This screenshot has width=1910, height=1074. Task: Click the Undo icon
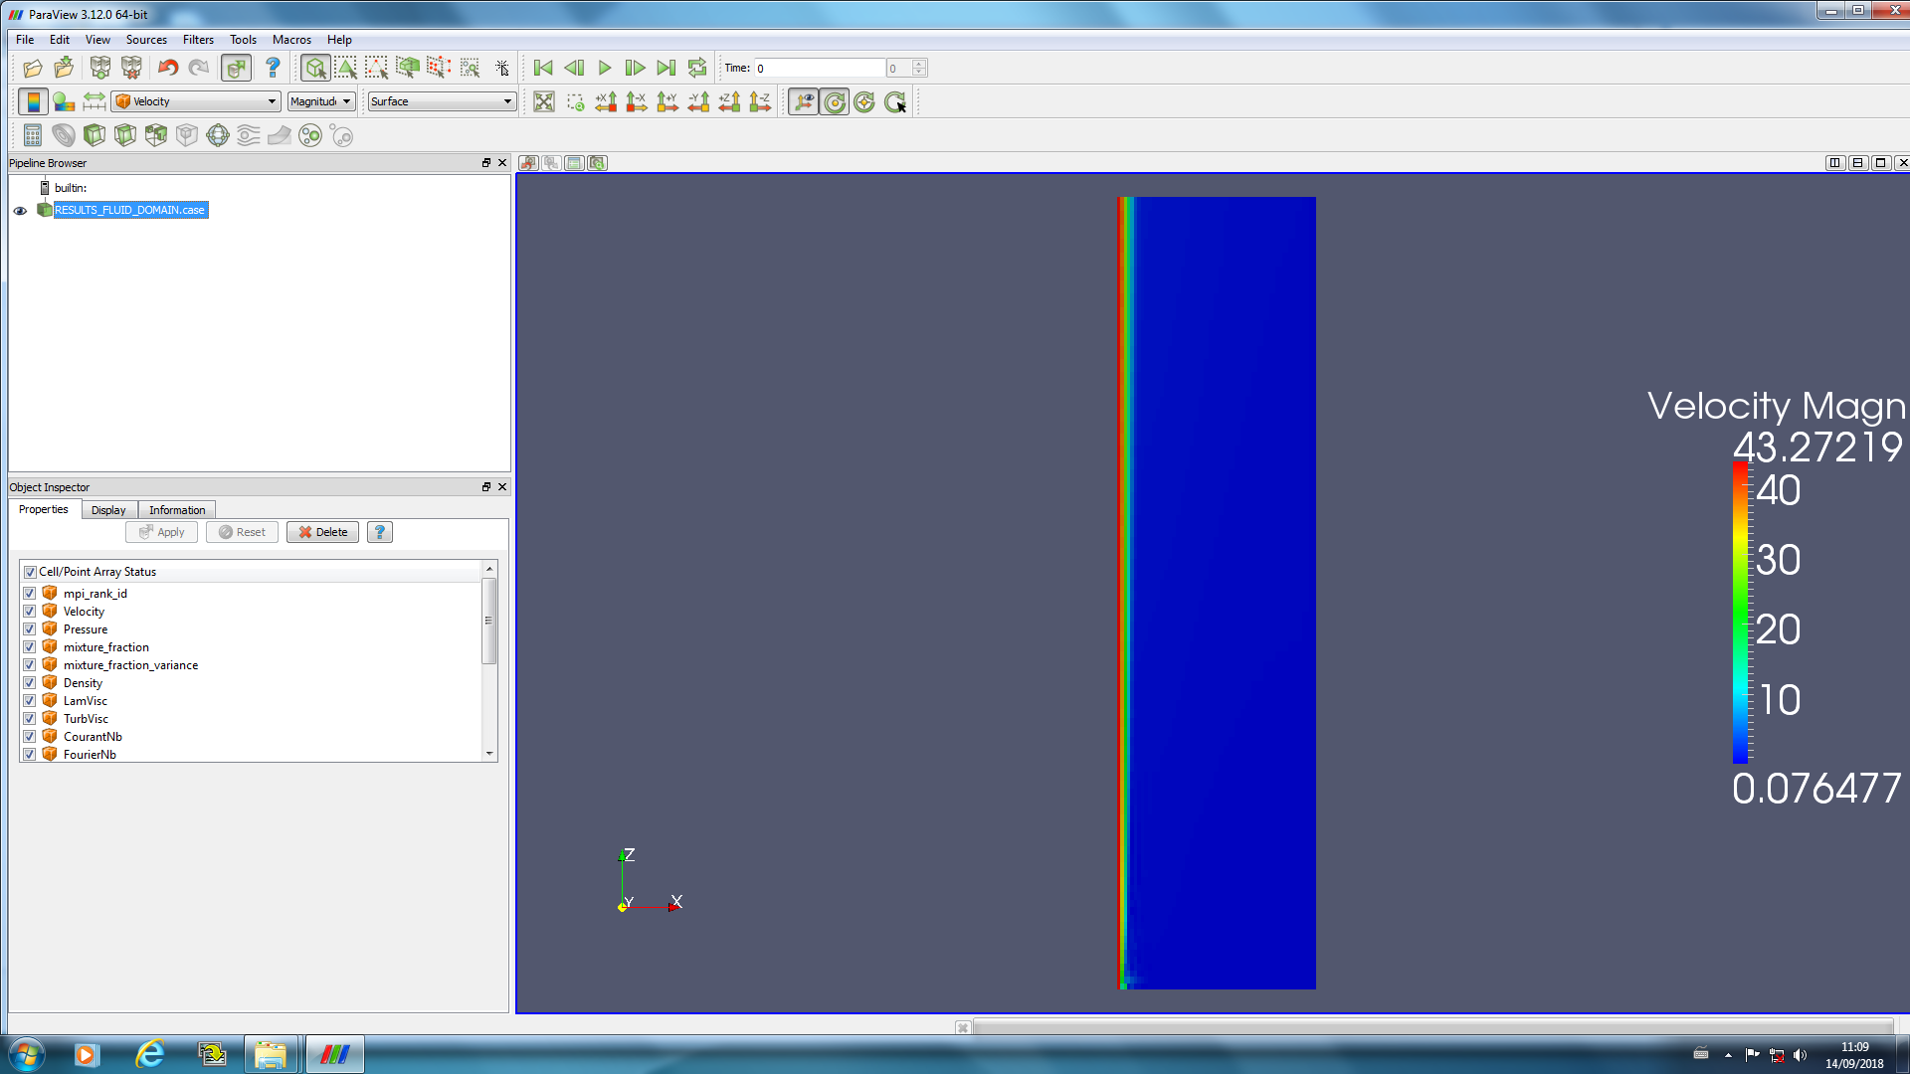168,68
